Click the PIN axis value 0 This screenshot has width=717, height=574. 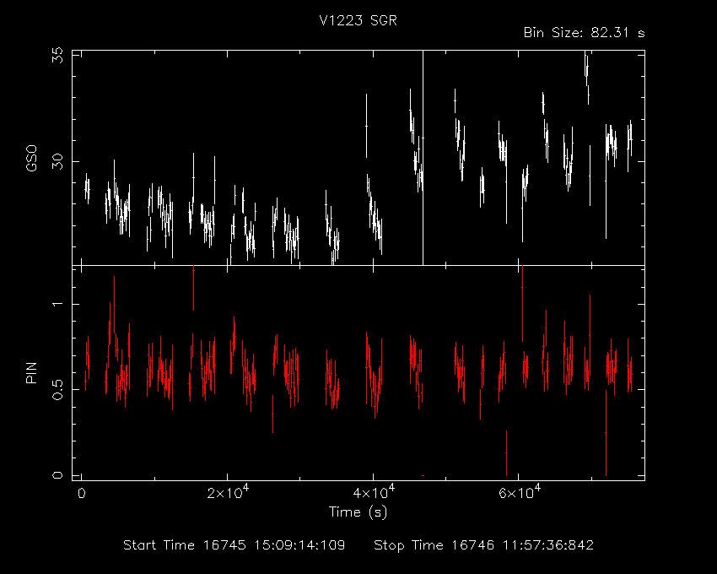coord(57,475)
